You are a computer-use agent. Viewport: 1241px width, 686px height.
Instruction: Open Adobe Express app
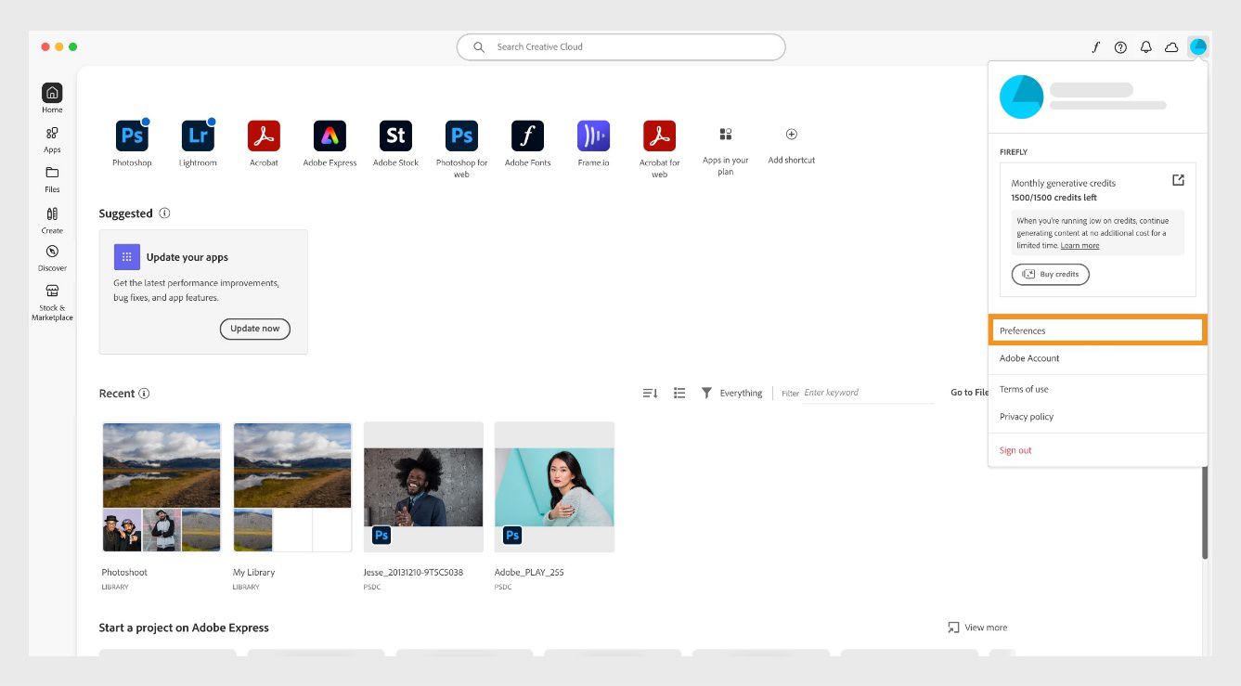click(x=330, y=136)
